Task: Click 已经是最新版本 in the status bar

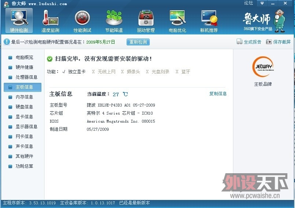Action: click(135, 203)
